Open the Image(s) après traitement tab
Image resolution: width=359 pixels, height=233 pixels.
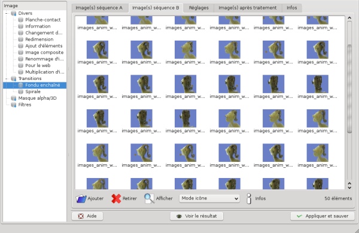(x=248, y=8)
